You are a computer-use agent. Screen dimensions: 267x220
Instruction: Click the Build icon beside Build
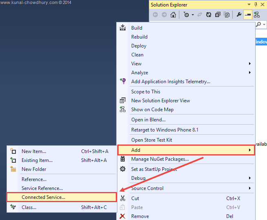[x=123, y=28]
